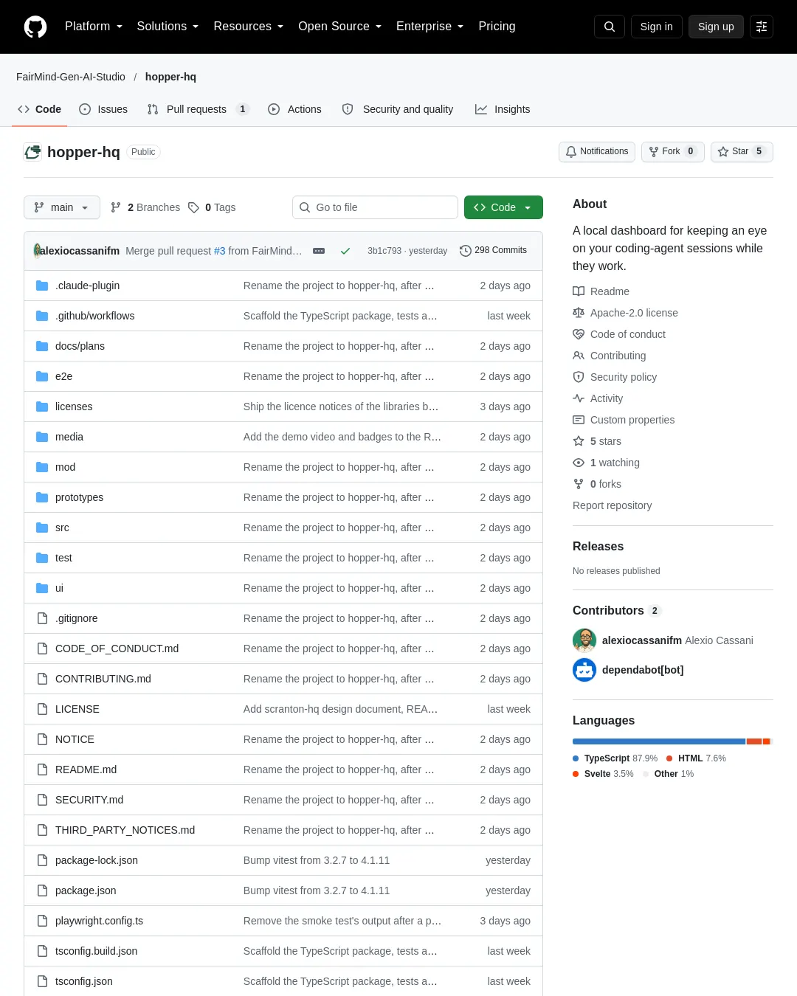This screenshot has width=797, height=996.
Task: Open the appearance settings icon beside Sign up
Action: [762, 27]
